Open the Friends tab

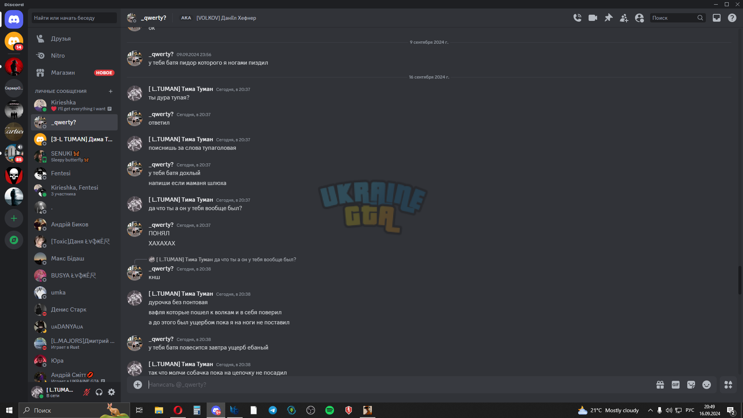[x=74, y=39]
